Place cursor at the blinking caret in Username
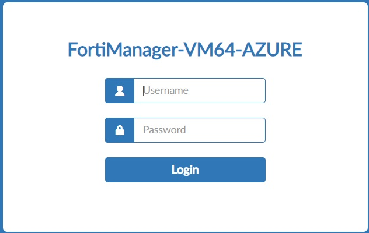The image size is (369, 233). 143,90
